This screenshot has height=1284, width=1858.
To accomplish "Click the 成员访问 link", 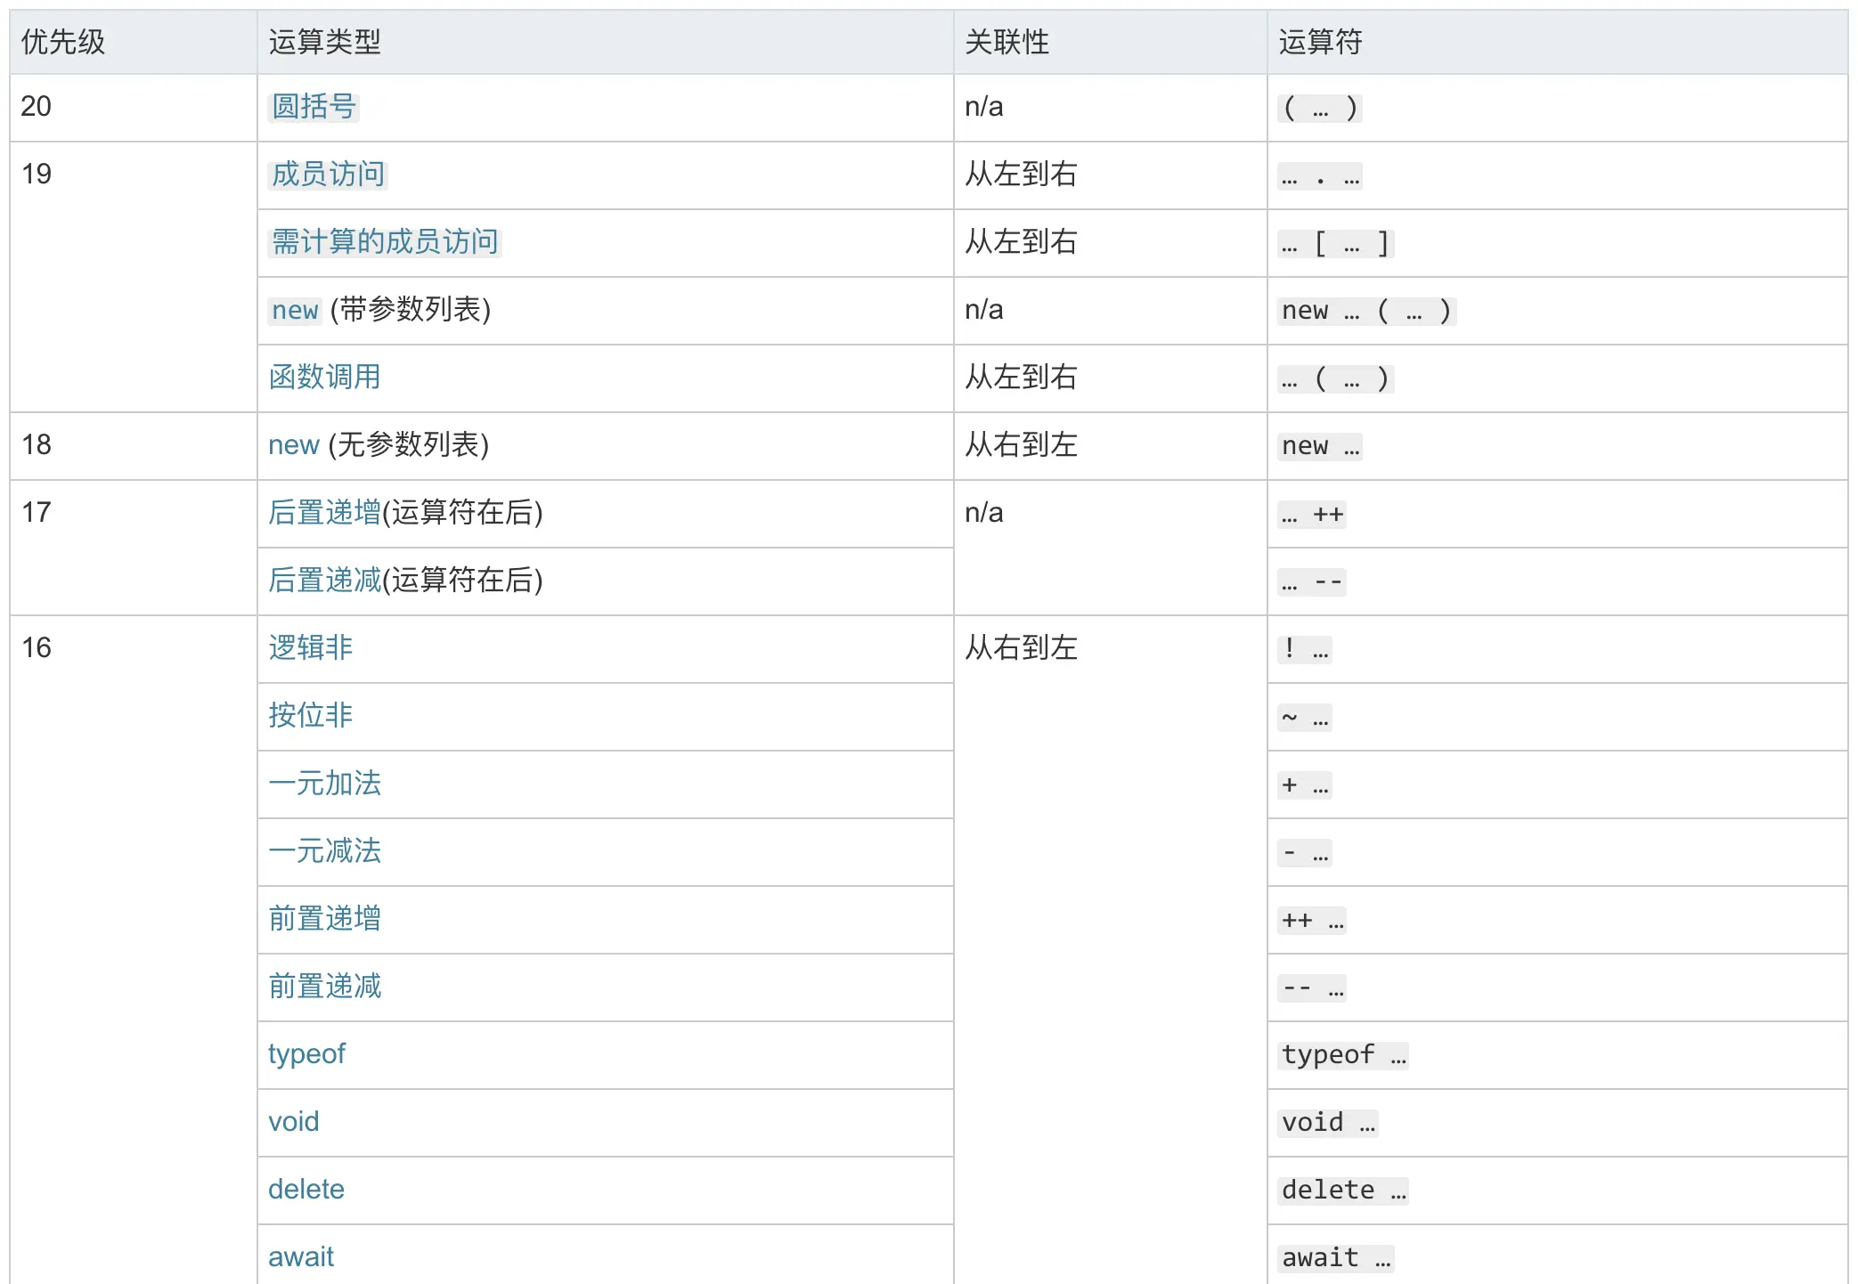I will (x=328, y=175).
